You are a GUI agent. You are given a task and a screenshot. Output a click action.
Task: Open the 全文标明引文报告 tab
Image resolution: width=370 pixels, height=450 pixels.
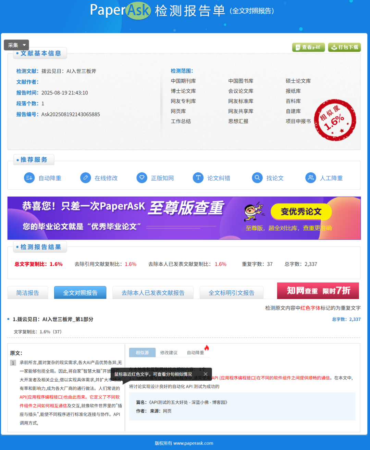tap(231, 293)
